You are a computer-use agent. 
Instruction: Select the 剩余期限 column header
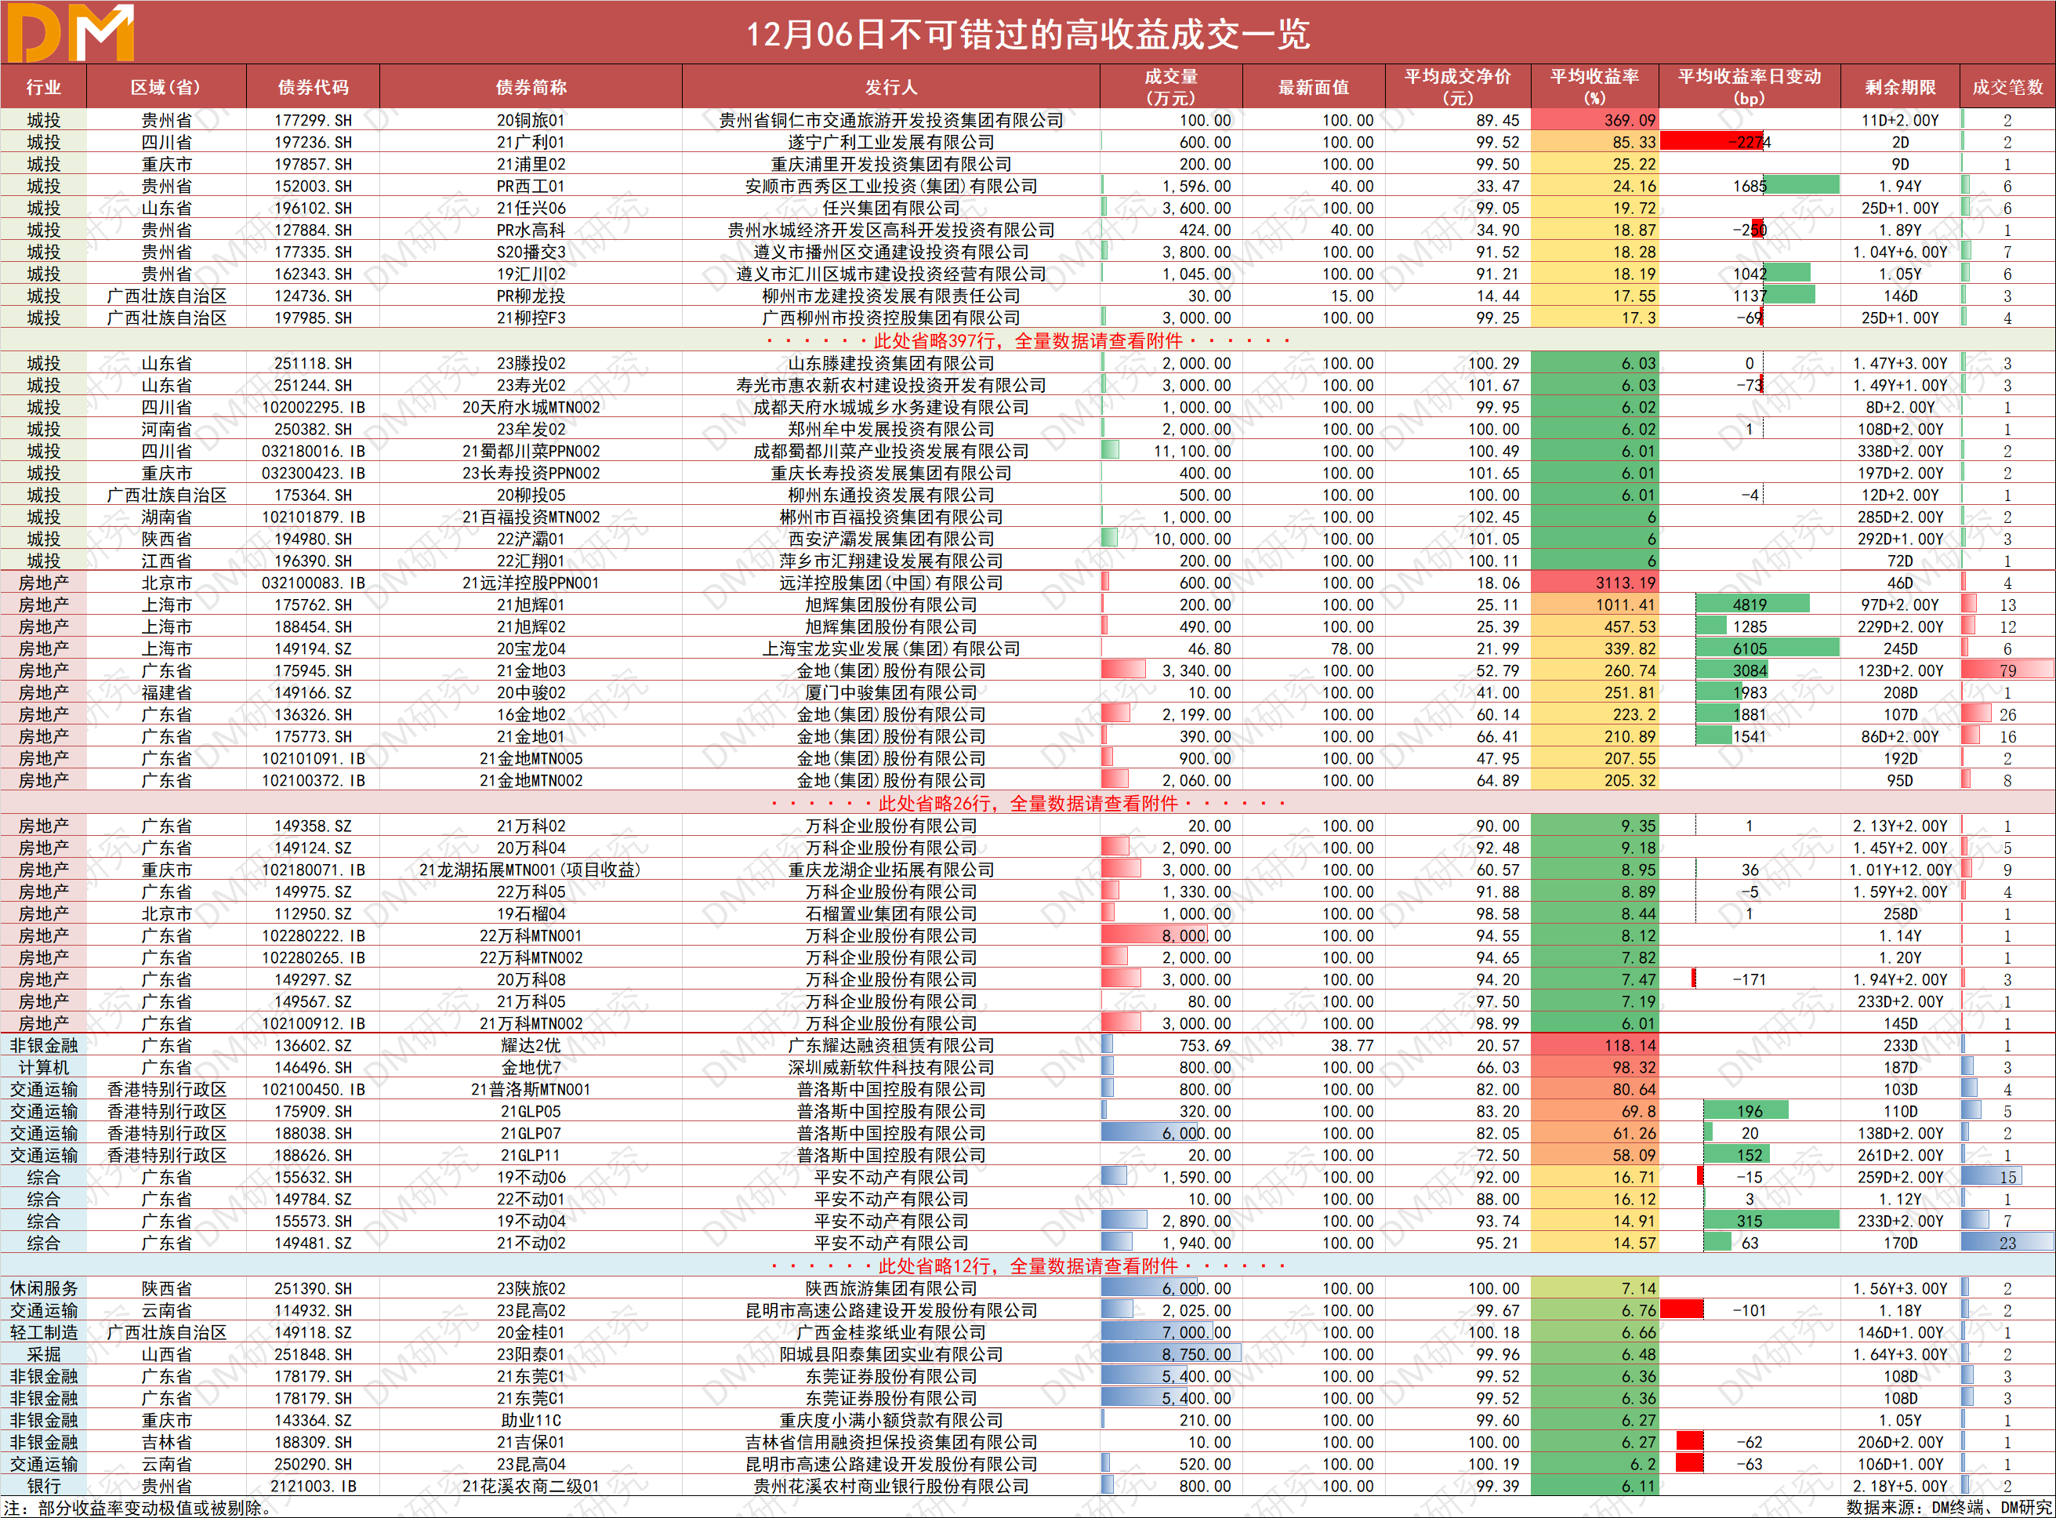(1900, 87)
